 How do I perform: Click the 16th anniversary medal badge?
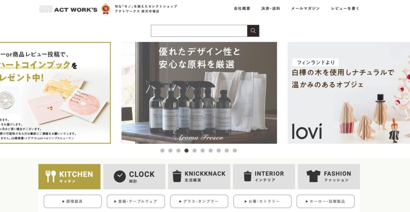tap(106, 9)
